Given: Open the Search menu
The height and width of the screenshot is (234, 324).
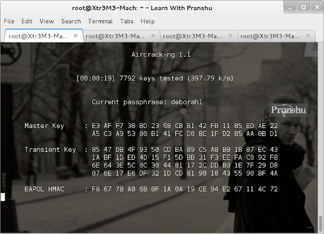Looking at the screenshot, I should pos(71,21).
